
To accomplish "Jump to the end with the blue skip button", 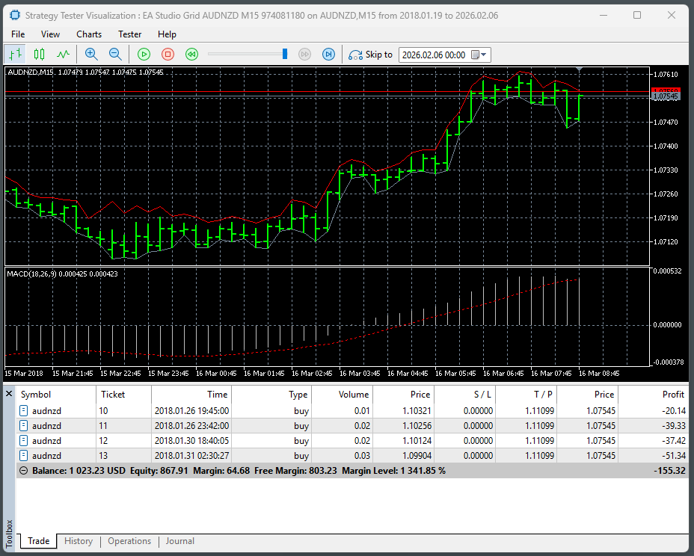I will click(x=328, y=54).
